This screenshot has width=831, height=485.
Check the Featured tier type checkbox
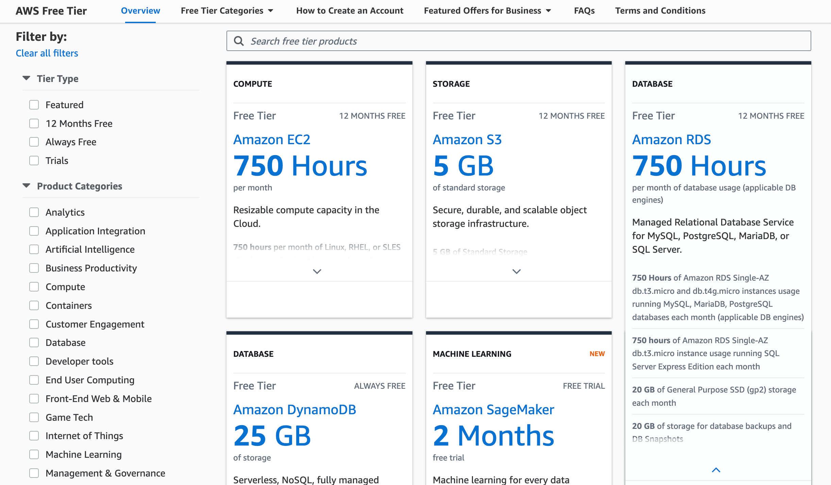(34, 105)
